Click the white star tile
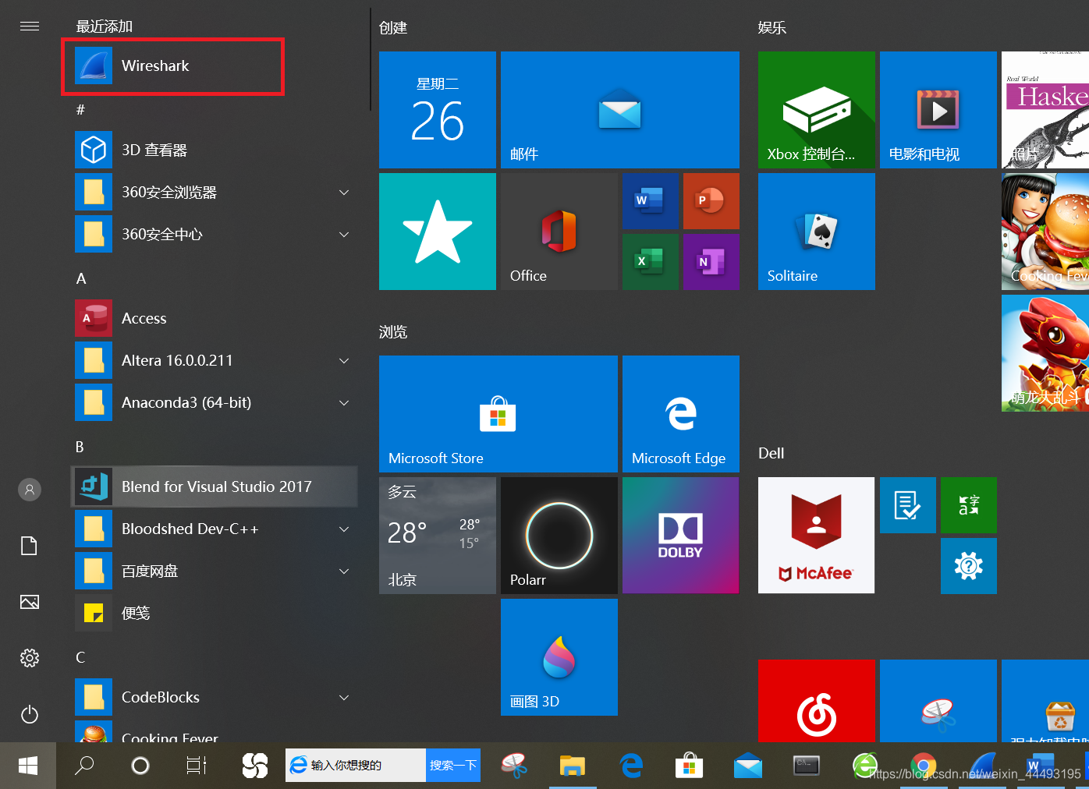This screenshot has height=789, width=1089. coord(438,232)
